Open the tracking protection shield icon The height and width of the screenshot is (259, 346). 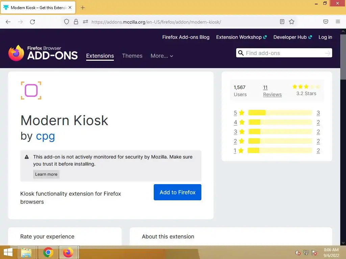click(67, 22)
